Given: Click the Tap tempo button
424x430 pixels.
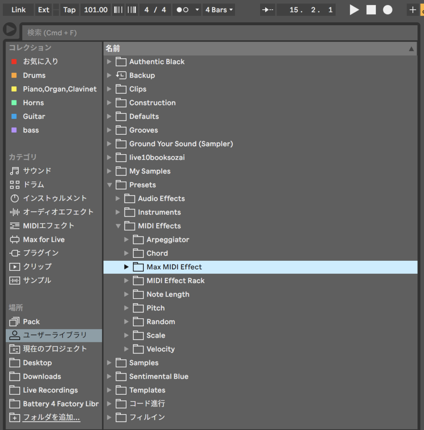Looking at the screenshot, I should coord(69,10).
